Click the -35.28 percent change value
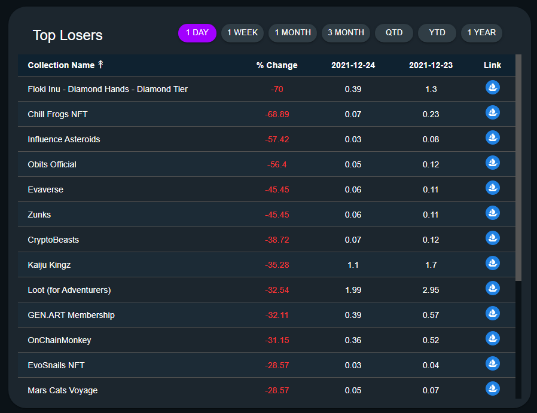The width and height of the screenshot is (537, 413). [277, 265]
